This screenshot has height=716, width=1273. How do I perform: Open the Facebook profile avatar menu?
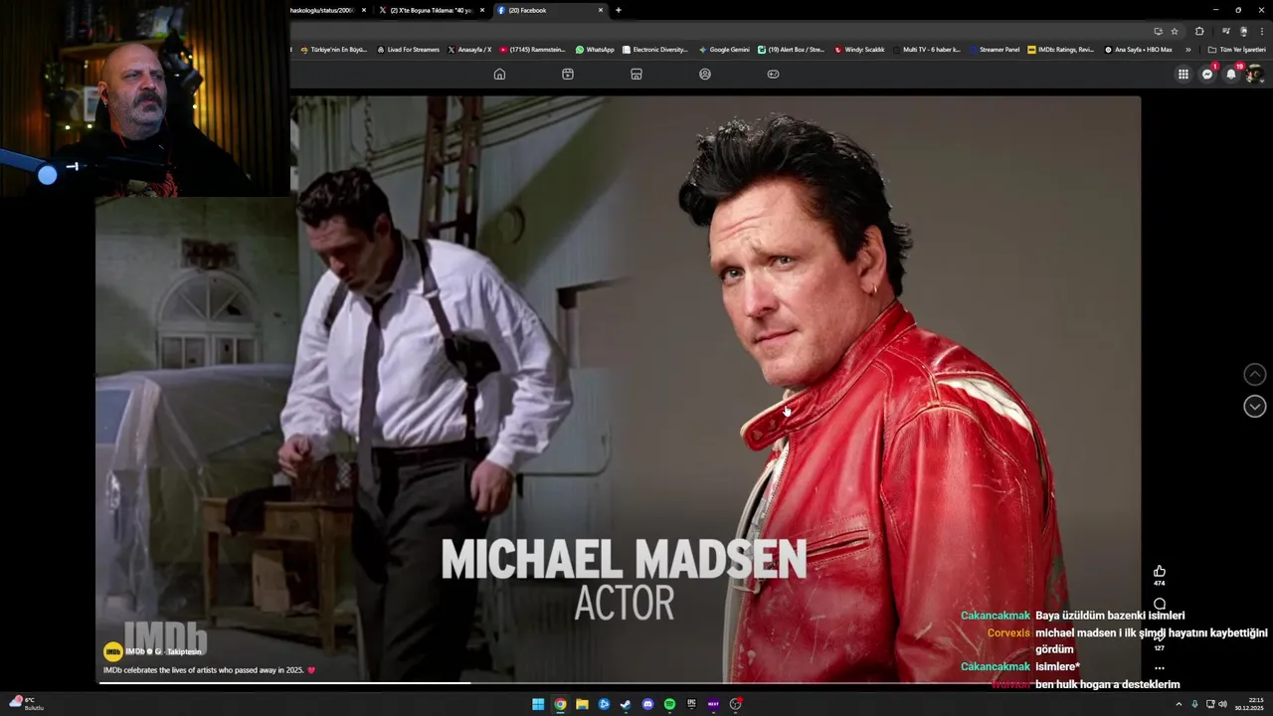click(1254, 74)
